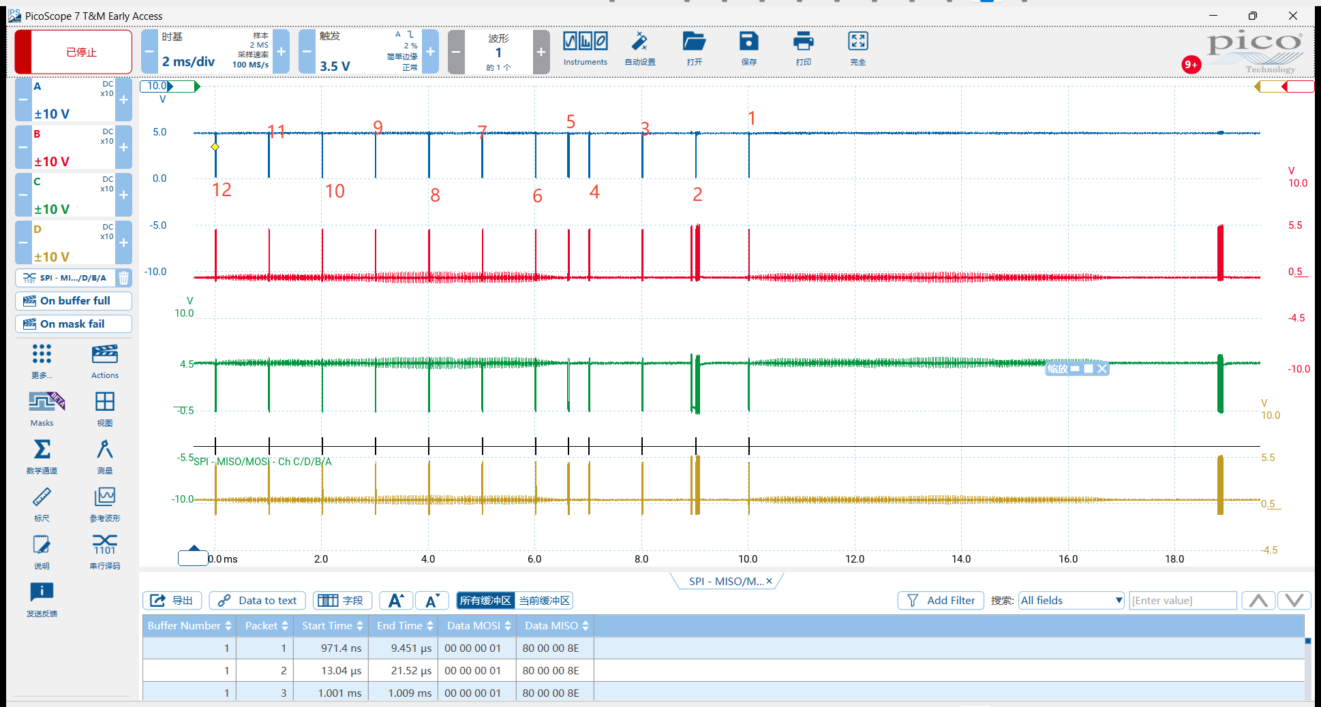Switch to the all buffers view toggle

485,601
